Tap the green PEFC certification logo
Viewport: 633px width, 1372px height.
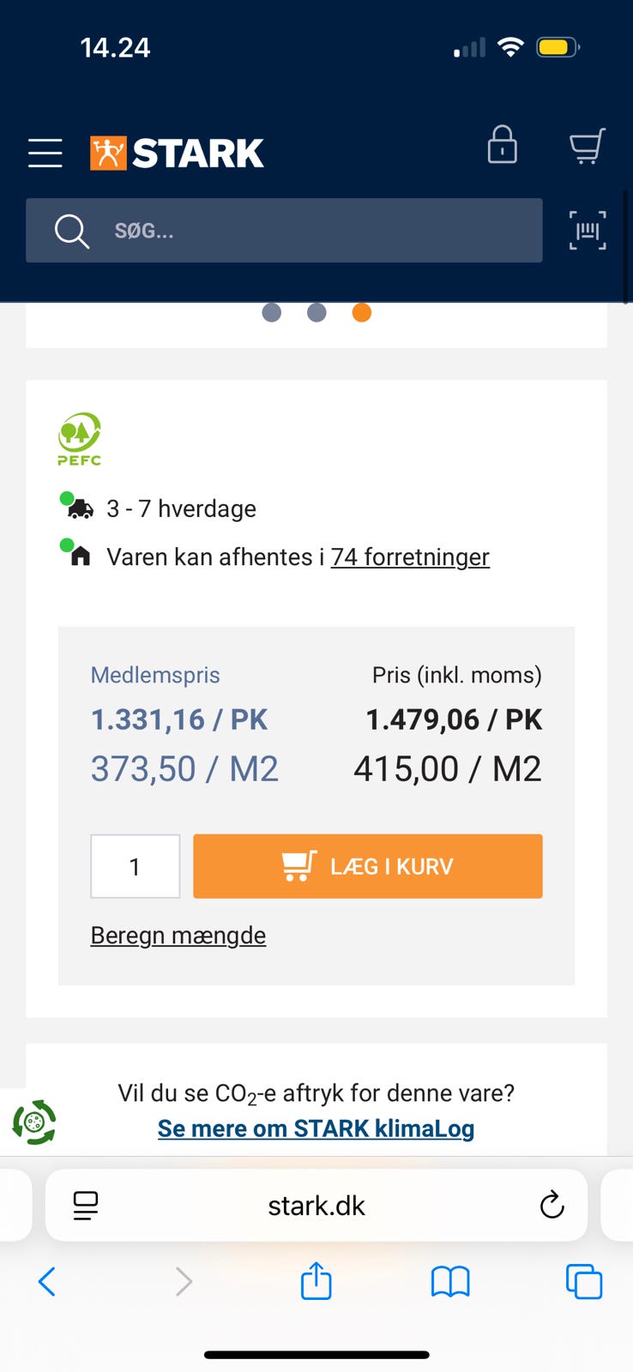click(79, 439)
